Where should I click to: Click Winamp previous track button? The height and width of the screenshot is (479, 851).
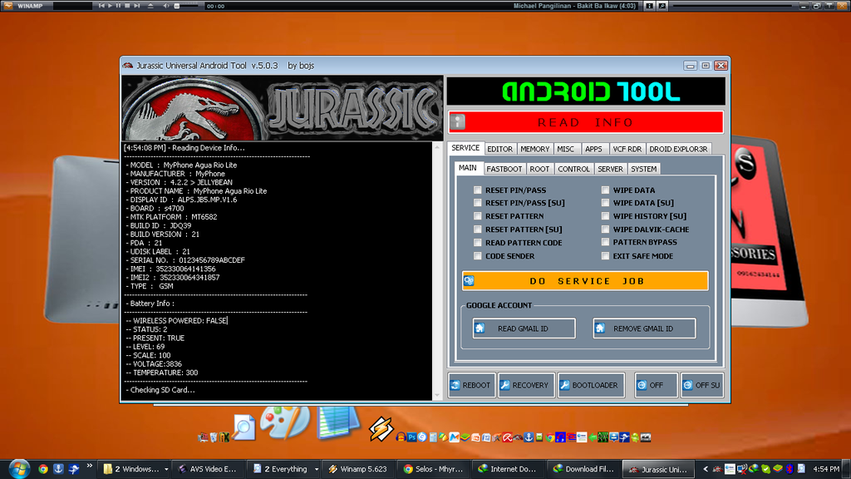[x=101, y=6]
